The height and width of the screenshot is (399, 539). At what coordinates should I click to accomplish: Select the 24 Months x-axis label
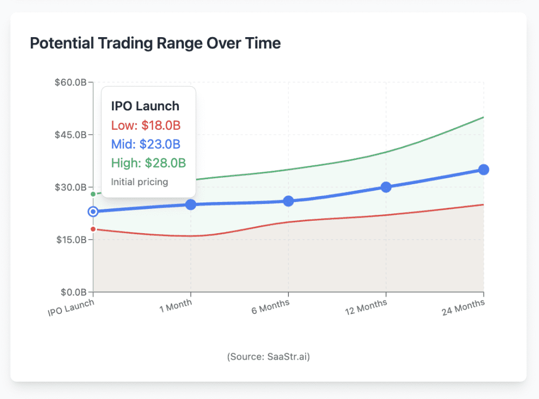pos(464,307)
